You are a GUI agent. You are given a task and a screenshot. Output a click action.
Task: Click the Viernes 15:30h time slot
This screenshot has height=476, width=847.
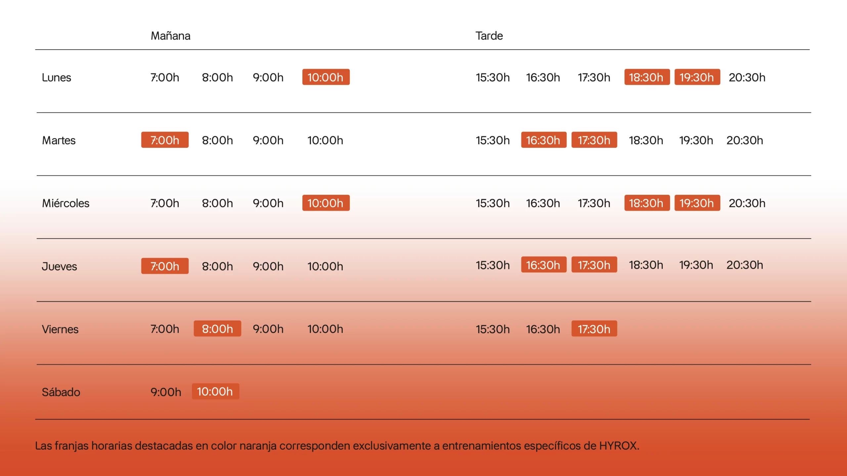[493, 329]
